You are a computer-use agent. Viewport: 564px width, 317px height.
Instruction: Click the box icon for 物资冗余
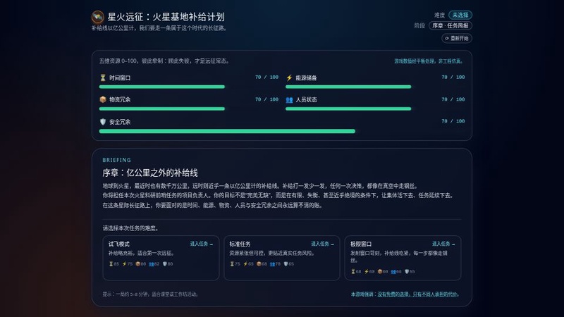coord(103,99)
